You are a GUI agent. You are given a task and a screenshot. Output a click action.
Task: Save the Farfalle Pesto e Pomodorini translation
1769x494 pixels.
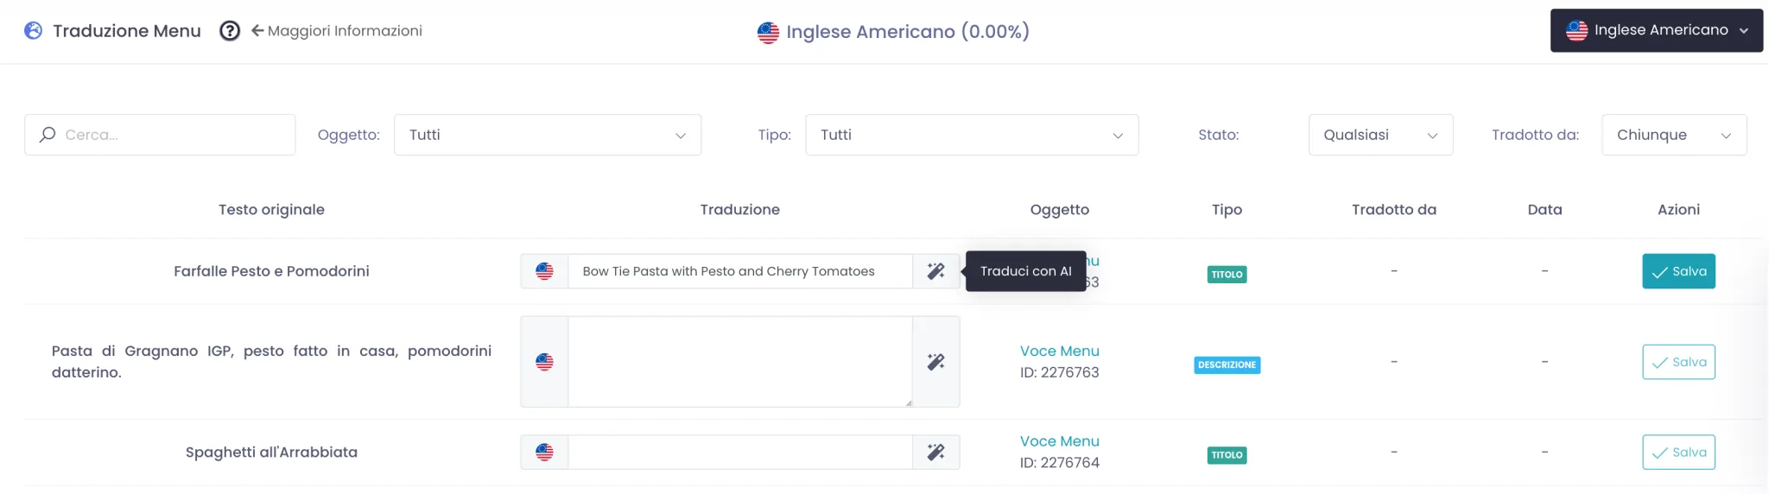1678,271
